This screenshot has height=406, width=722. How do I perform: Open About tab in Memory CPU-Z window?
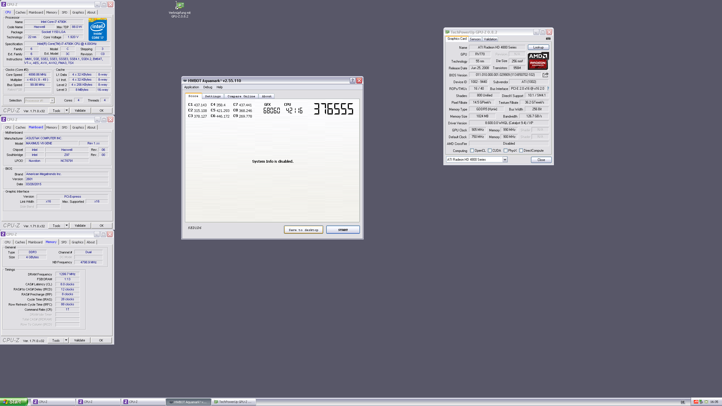click(x=91, y=242)
